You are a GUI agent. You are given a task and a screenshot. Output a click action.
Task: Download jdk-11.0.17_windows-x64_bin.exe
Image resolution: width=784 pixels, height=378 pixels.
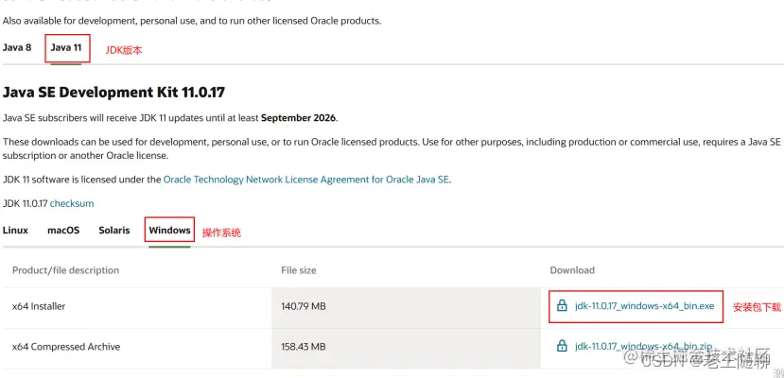coord(644,305)
